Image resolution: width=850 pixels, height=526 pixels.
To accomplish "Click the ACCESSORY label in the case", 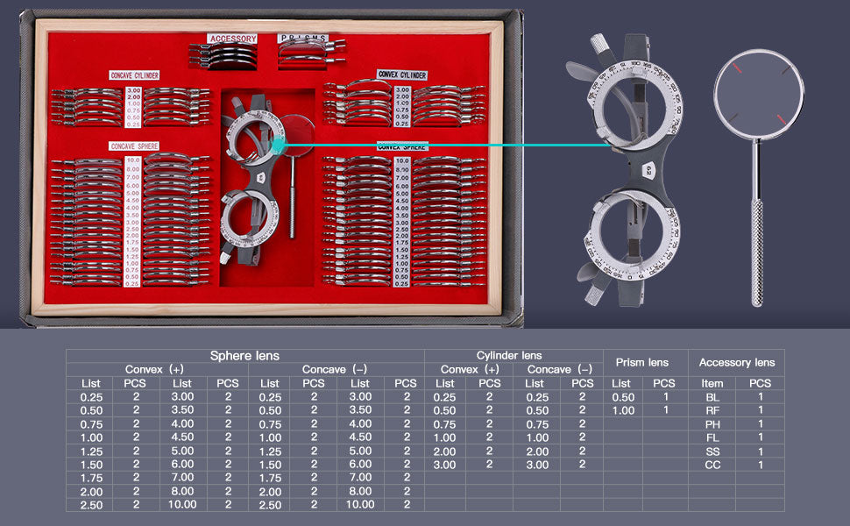I will click(232, 39).
